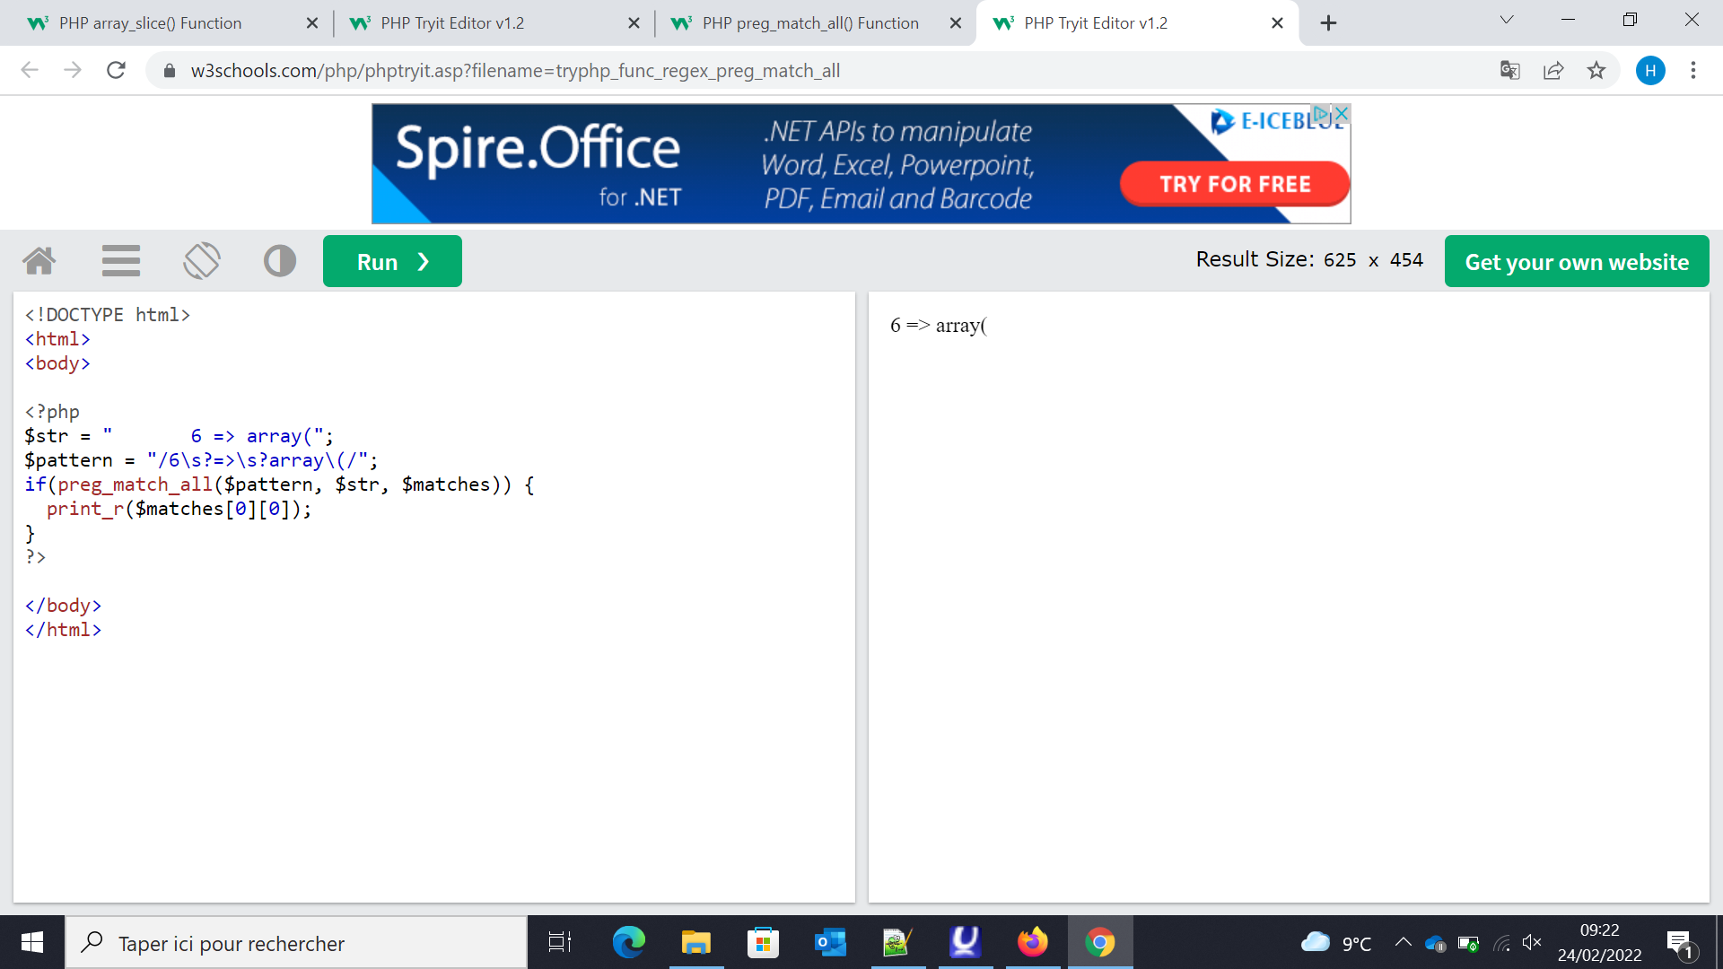Switch to PHP array_slice() Function tab
This screenshot has height=969, width=1723.
(151, 23)
